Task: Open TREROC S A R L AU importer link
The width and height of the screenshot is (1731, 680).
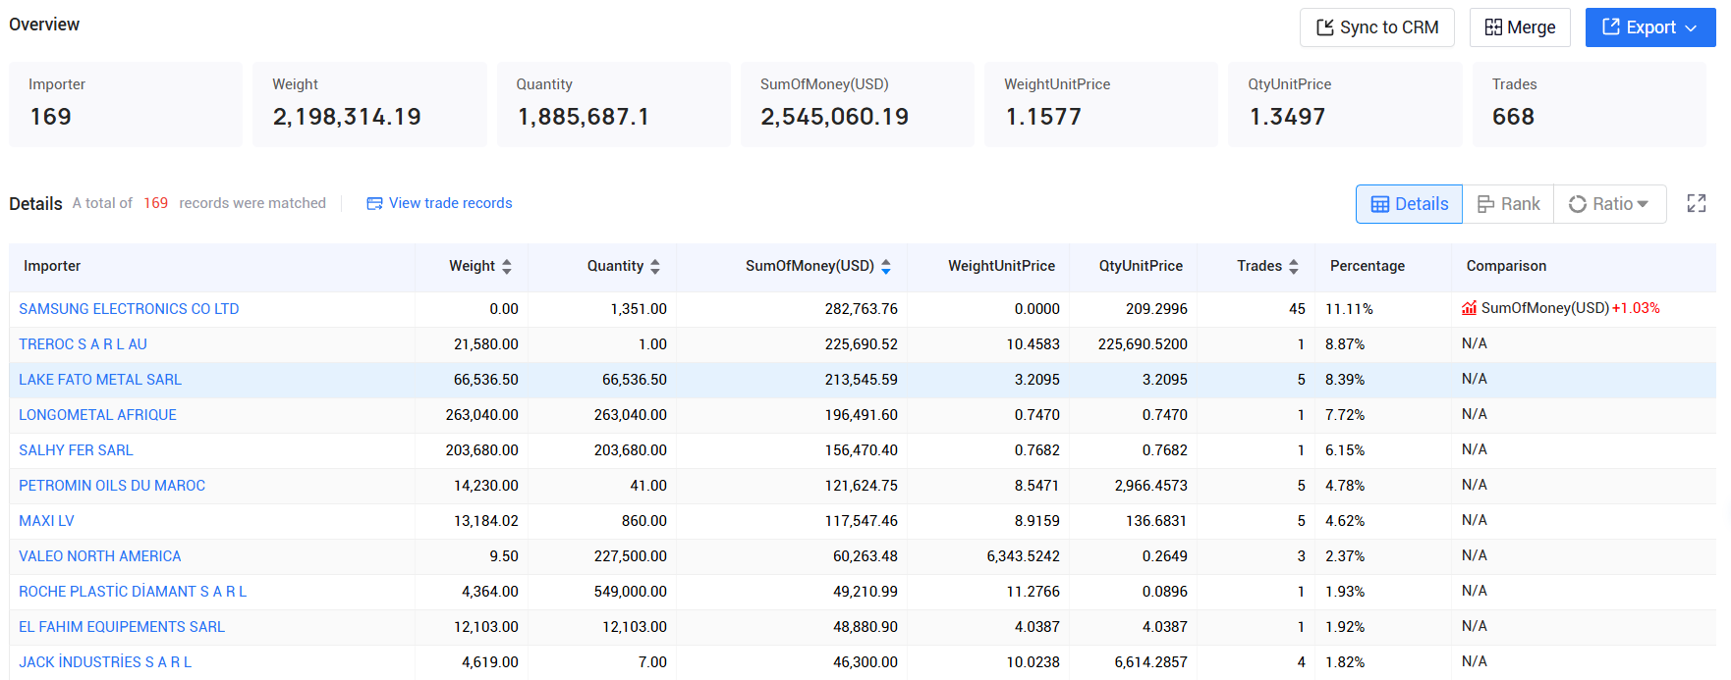Action: 83,344
